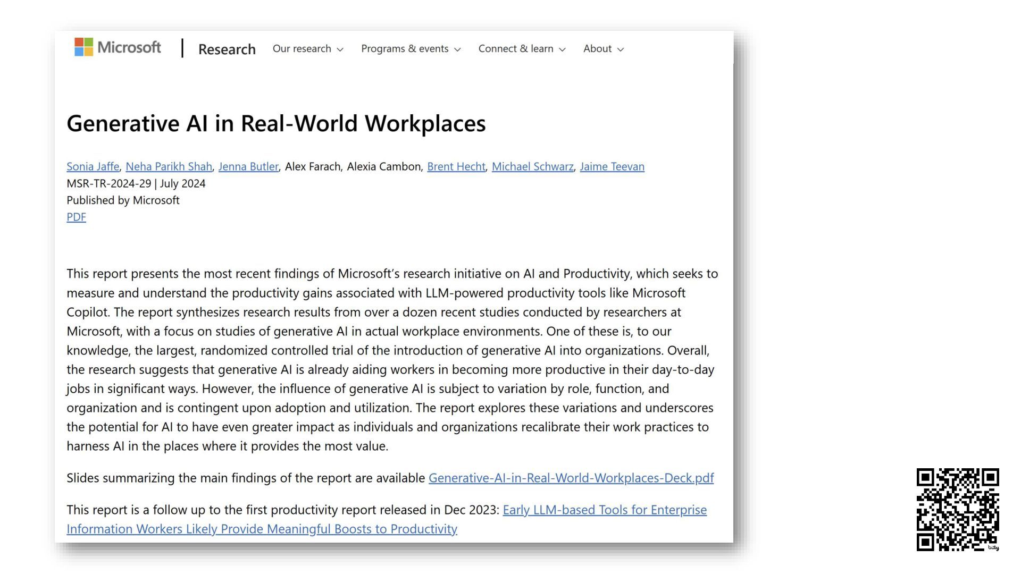1021x574 pixels.
Task: Click the Michael Schwarz author link
Action: 532,166
